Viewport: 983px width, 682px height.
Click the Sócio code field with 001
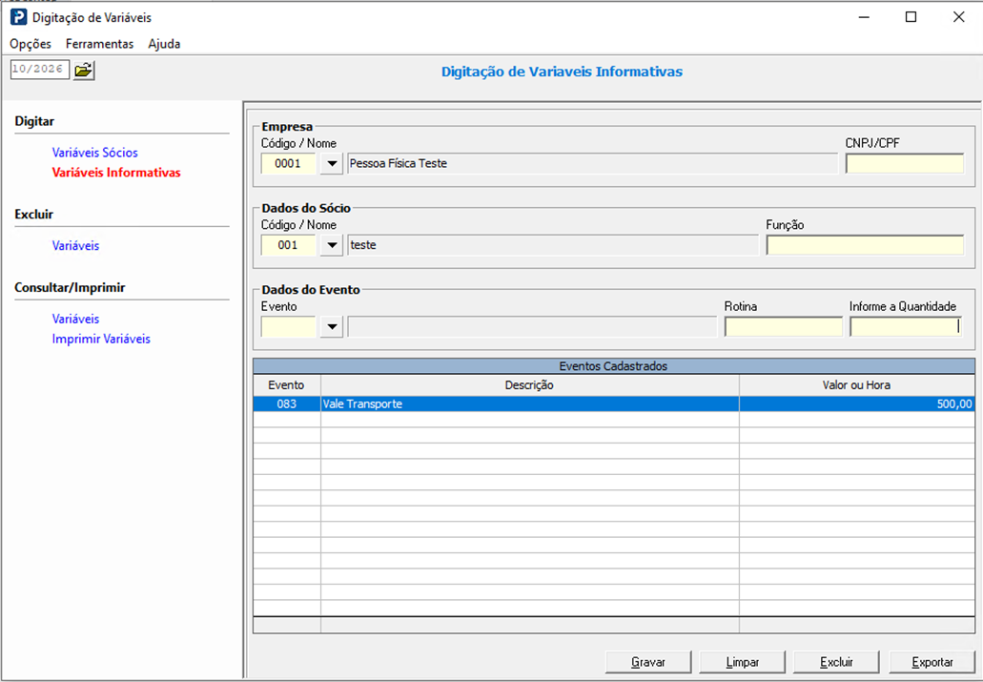288,245
